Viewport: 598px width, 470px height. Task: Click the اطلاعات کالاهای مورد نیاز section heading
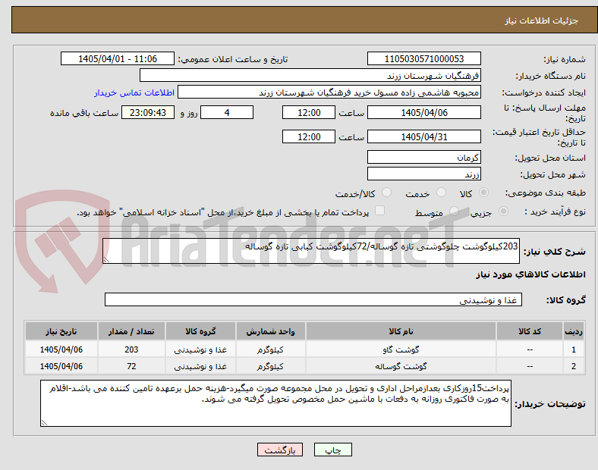click(x=530, y=274)
